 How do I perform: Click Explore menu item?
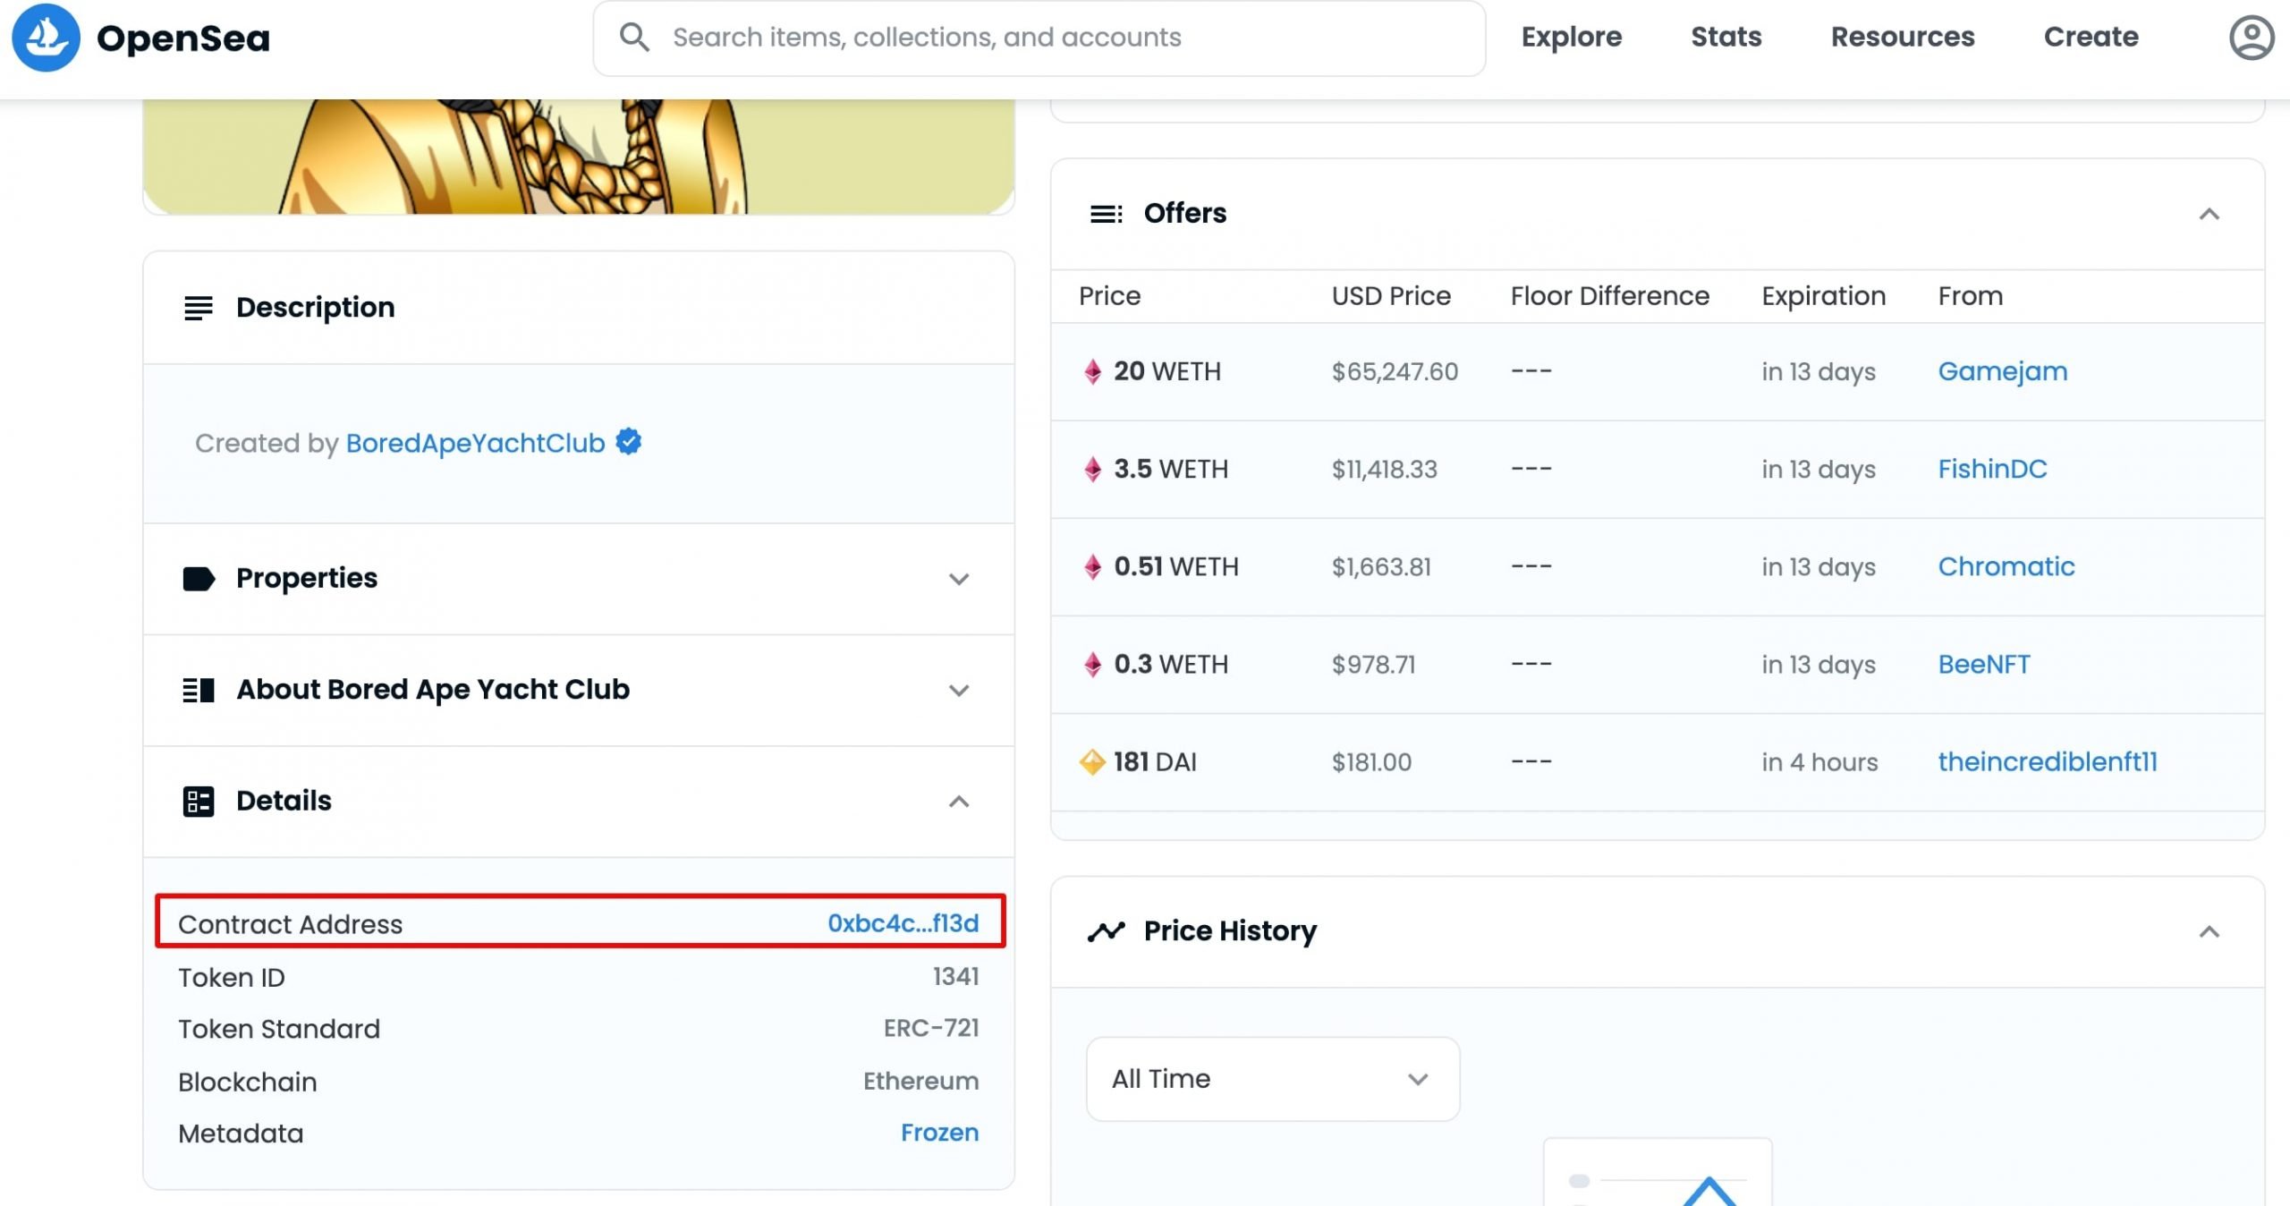(x=1573, y=38)
